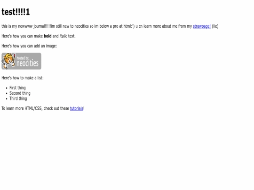The width and height of the screenshot is (254, 190).
Task: Click the Second thing list item
Action: [x=20, y=93]
